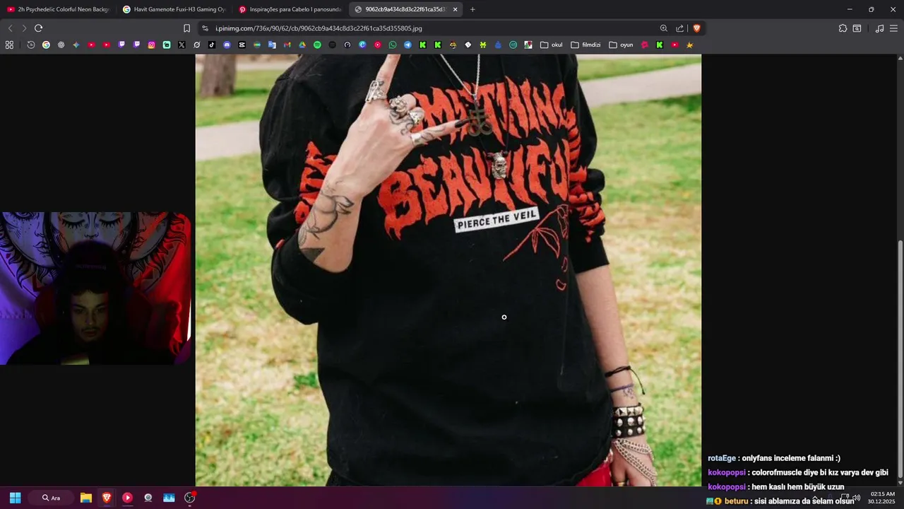Switch to the Inspirações para Cabelo Pinterest tab
Image resolution: width=904 pixels, height=509 pixels.
pos(290,9)
